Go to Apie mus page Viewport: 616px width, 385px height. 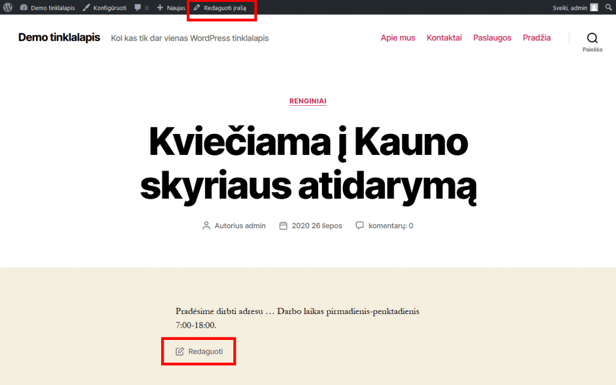(x=398, y=38)
